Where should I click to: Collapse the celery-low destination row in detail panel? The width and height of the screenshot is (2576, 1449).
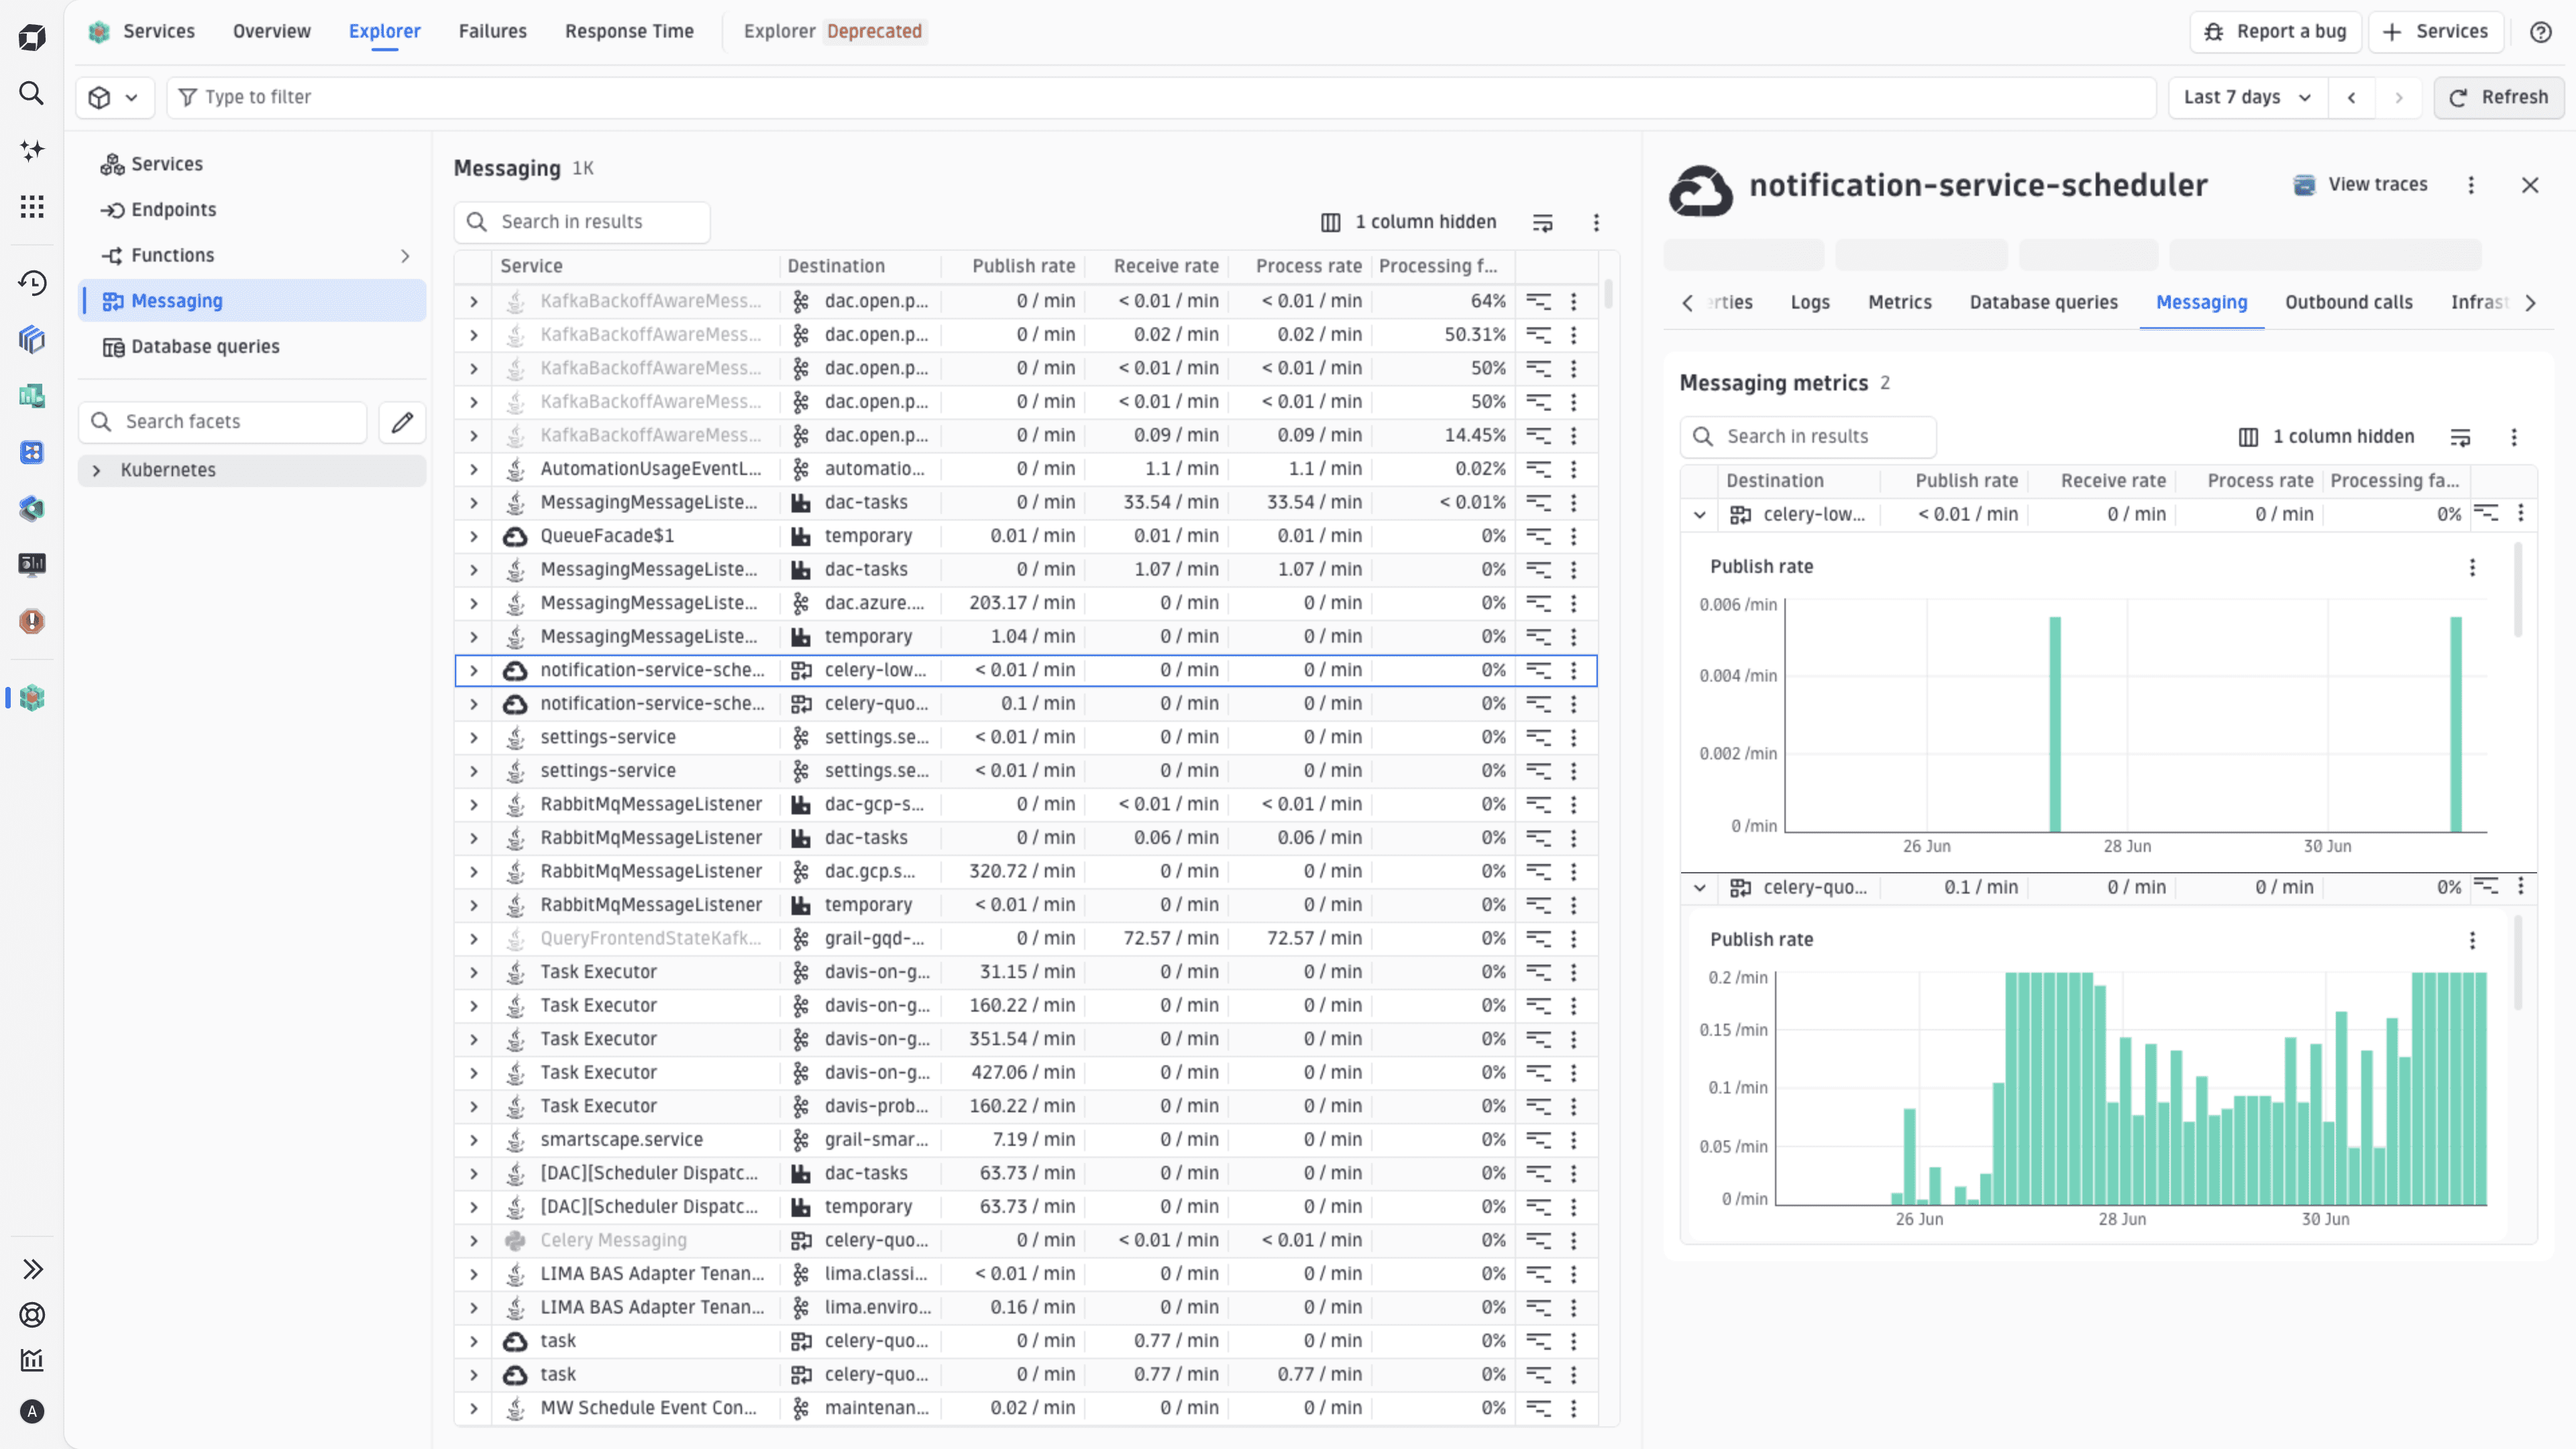pos(1699,515)
